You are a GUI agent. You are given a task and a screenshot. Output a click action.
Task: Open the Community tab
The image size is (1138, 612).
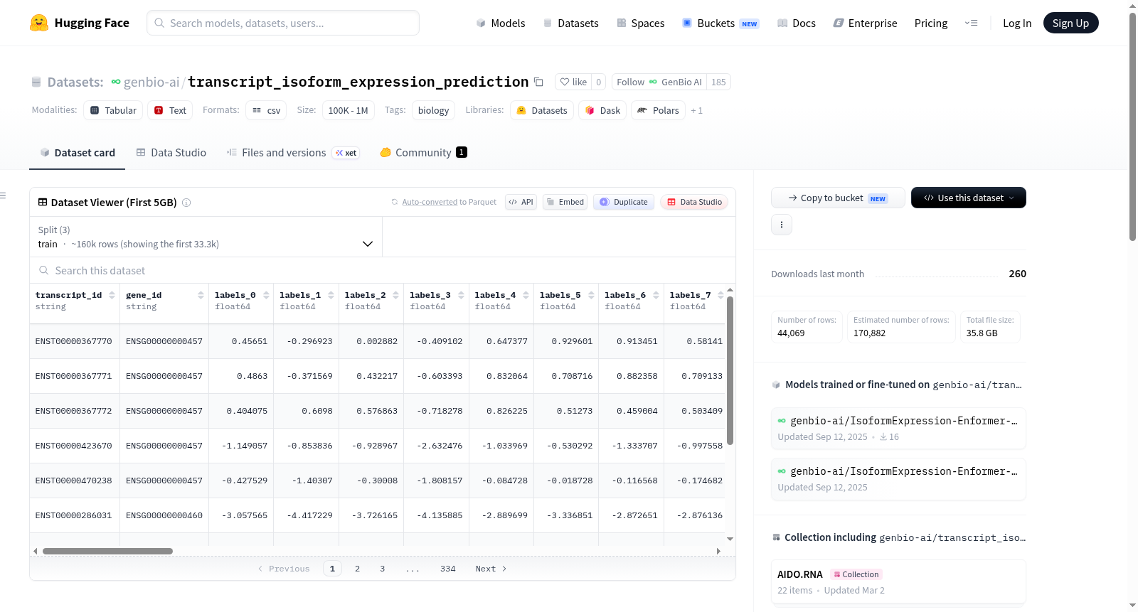click(x=423, y=153)
